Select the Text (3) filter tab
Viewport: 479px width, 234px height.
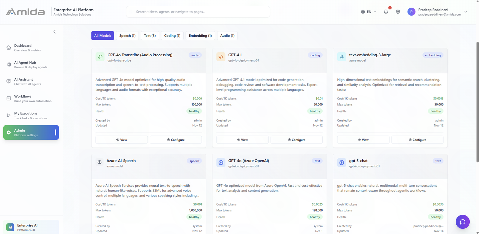pos(150,35)
